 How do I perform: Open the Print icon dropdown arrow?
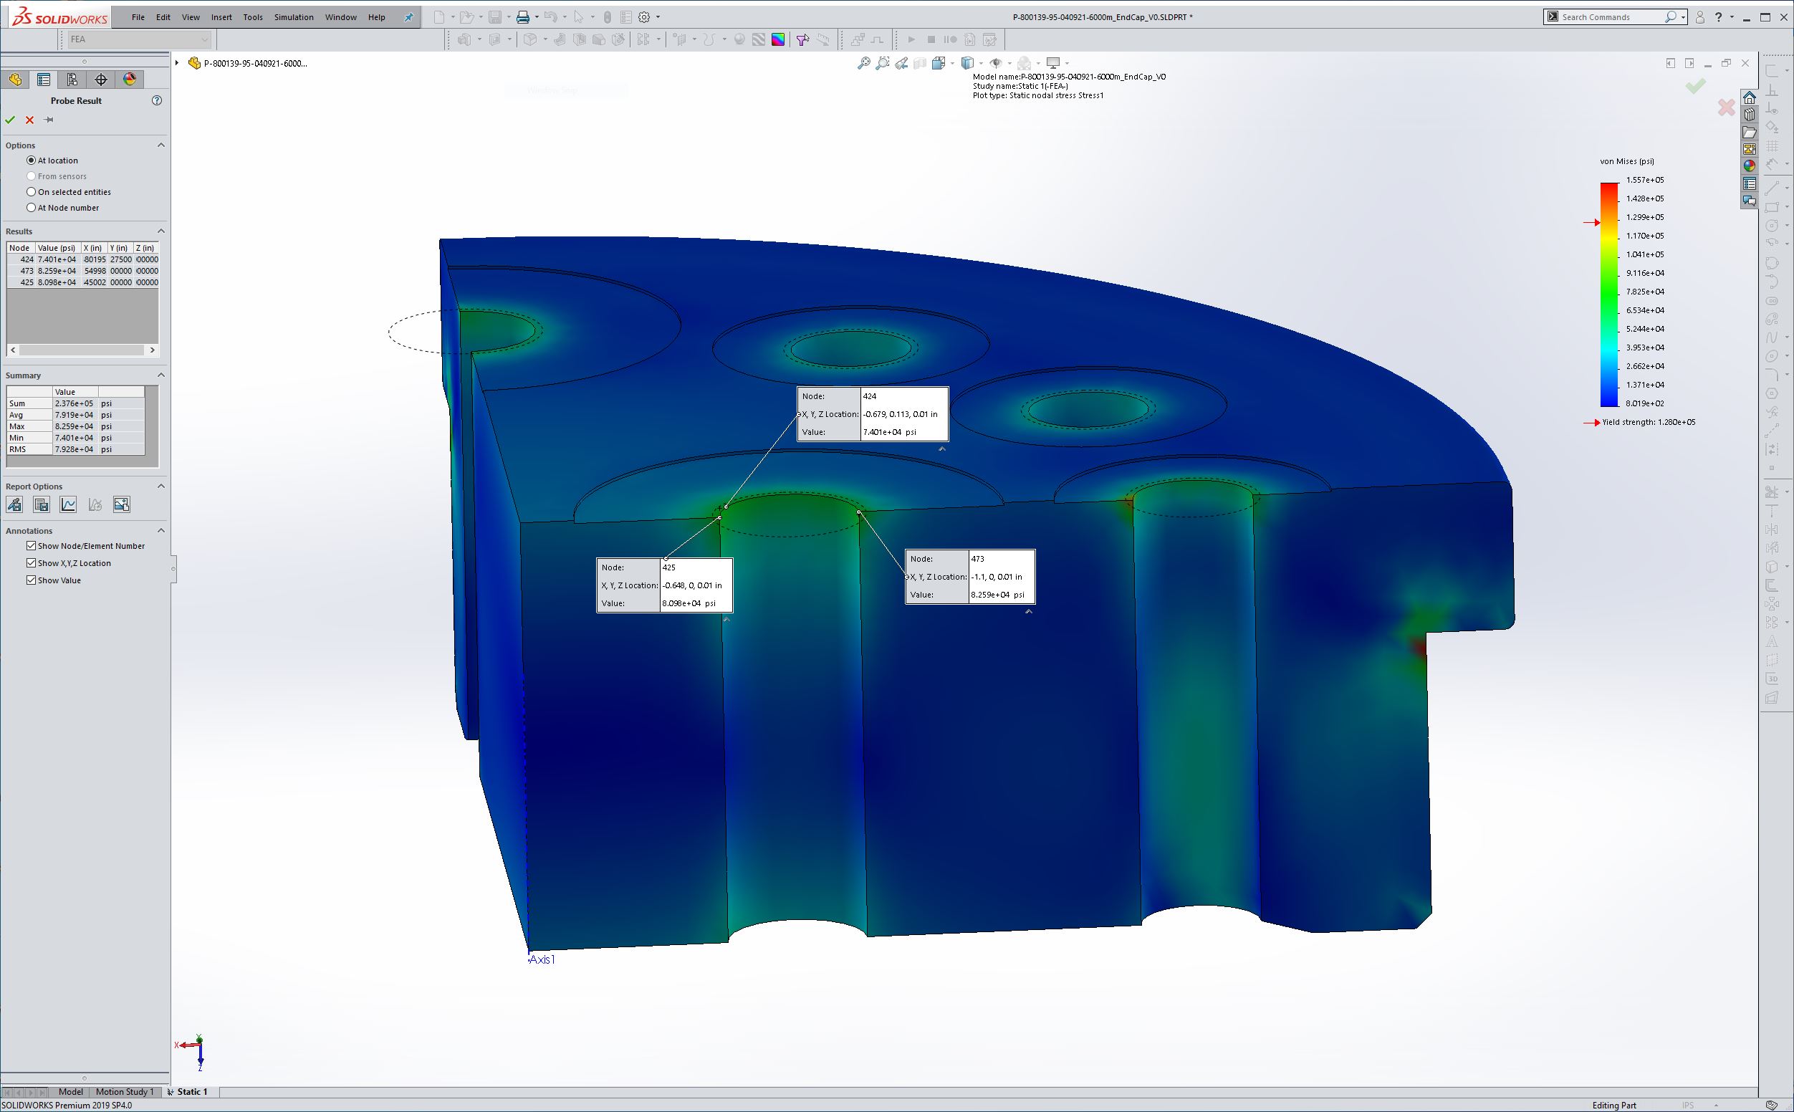point(537,17)
